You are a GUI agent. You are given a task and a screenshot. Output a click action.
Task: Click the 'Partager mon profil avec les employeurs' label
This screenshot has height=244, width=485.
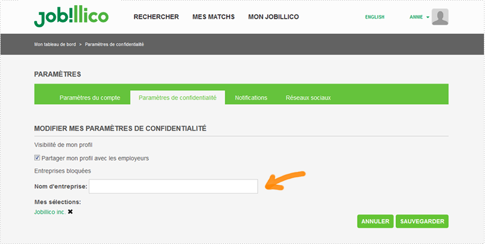(95, 158)
